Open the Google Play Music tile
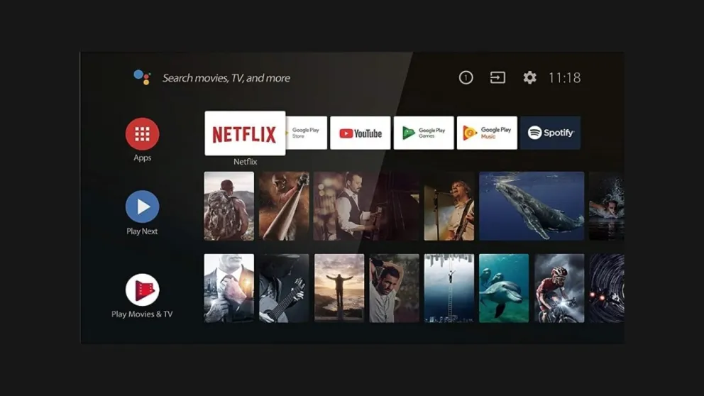The image size is (704, 396). coord(487,133)
